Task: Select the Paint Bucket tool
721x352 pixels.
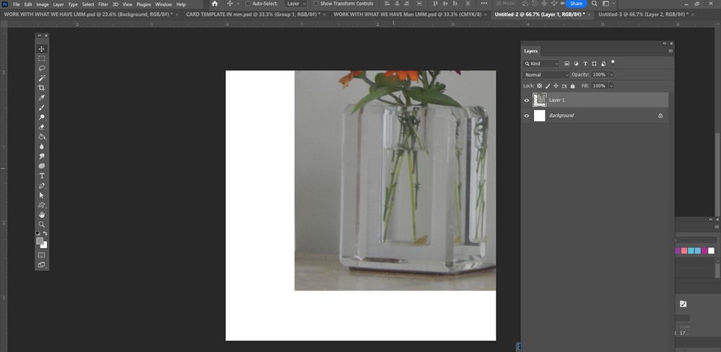Action: pos(42,137)
